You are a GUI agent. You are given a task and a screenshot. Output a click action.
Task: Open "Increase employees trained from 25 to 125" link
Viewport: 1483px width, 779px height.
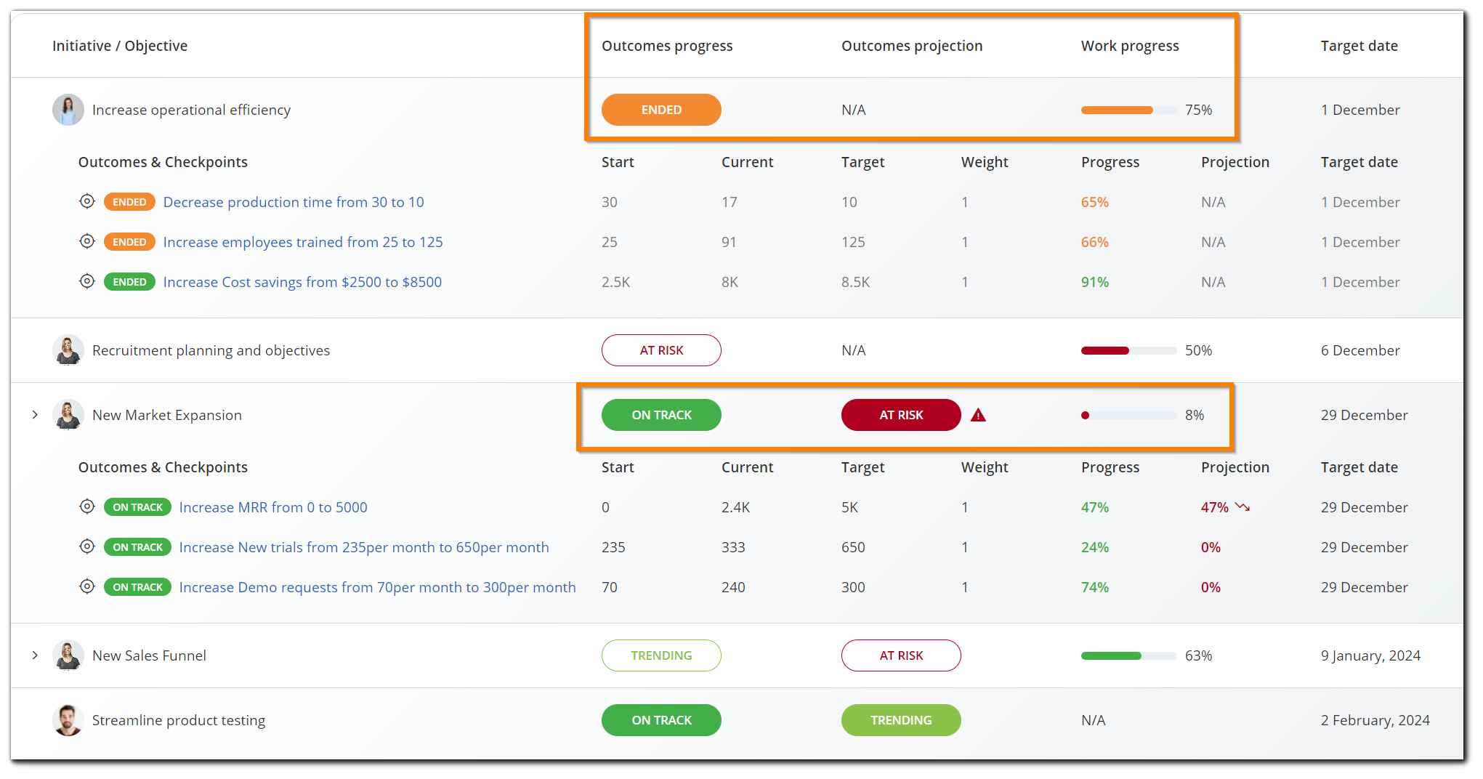coord(303,241)
